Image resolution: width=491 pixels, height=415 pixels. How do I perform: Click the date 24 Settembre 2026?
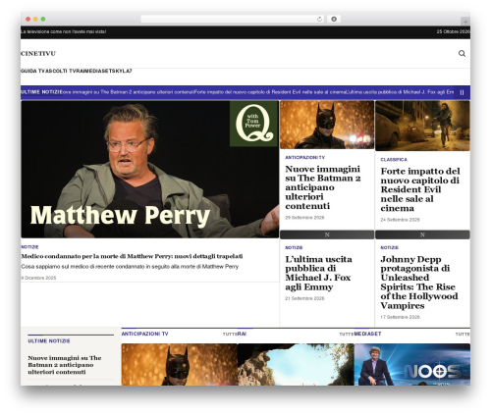(x=400, y=220)
